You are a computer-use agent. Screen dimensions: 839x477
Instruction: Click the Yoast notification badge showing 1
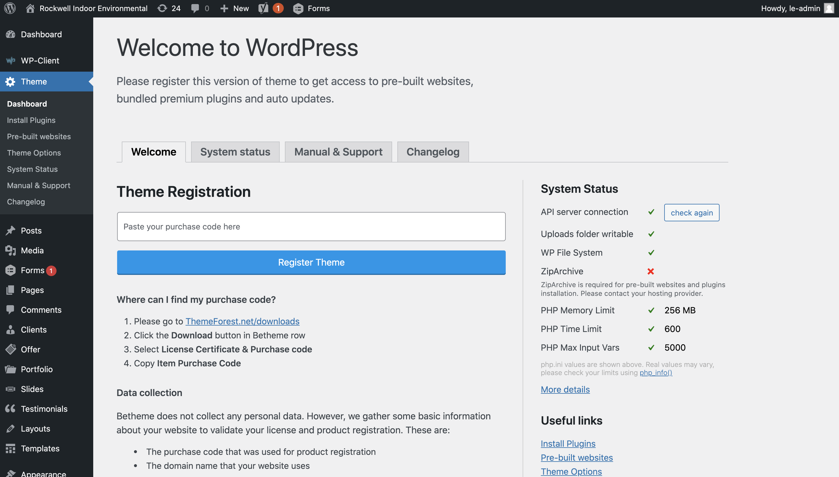[278, 8]
